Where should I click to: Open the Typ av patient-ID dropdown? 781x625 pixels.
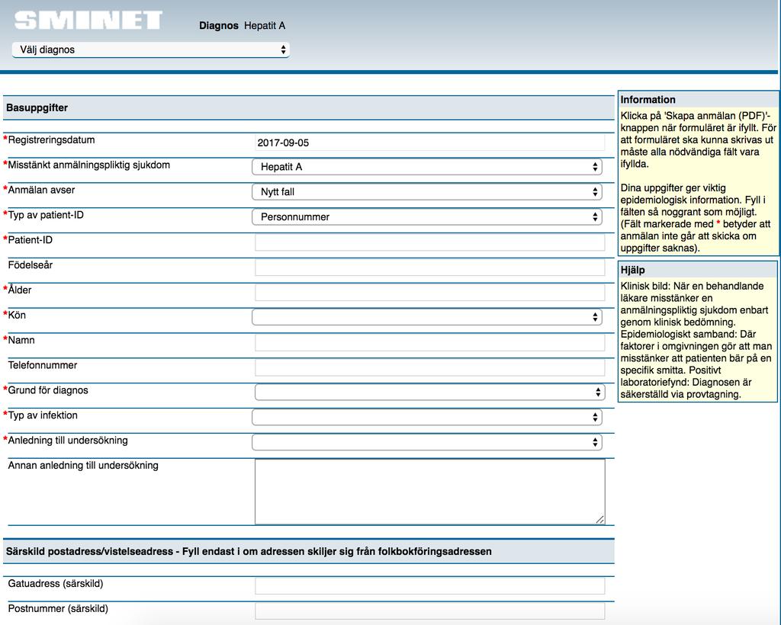[x=427, y=217]
